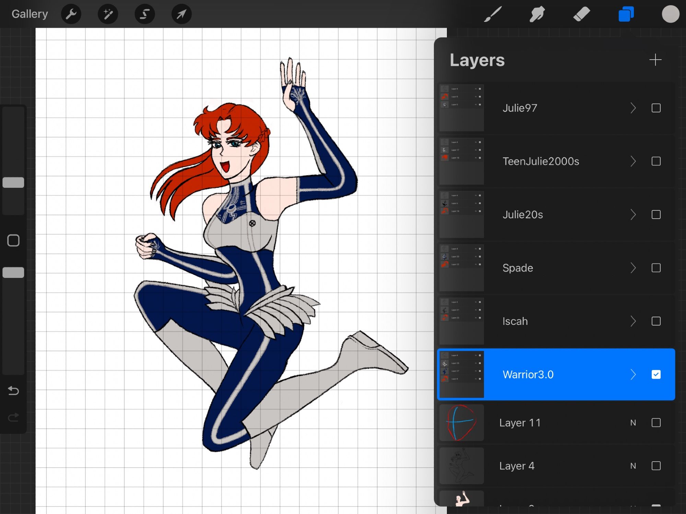Show the Julie20s layer group
This screenshot has width=686, height=514.
point(656,215)
